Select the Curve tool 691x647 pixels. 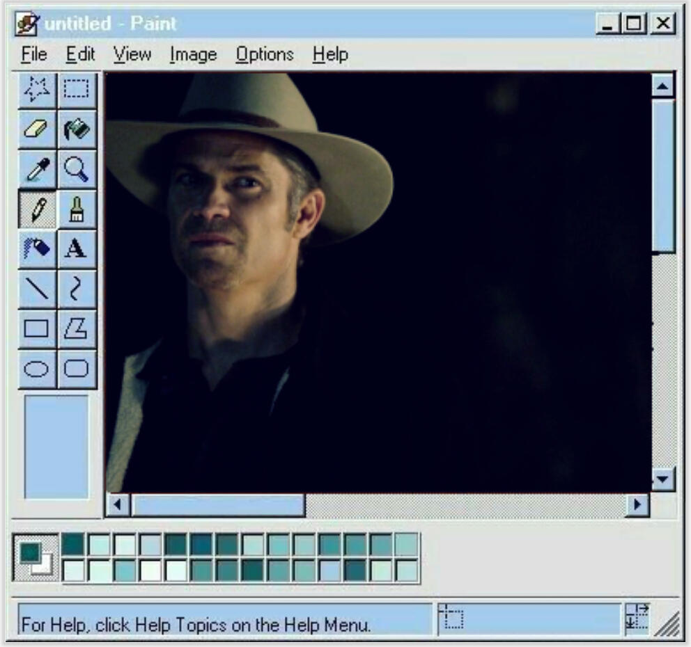point(77,288)
